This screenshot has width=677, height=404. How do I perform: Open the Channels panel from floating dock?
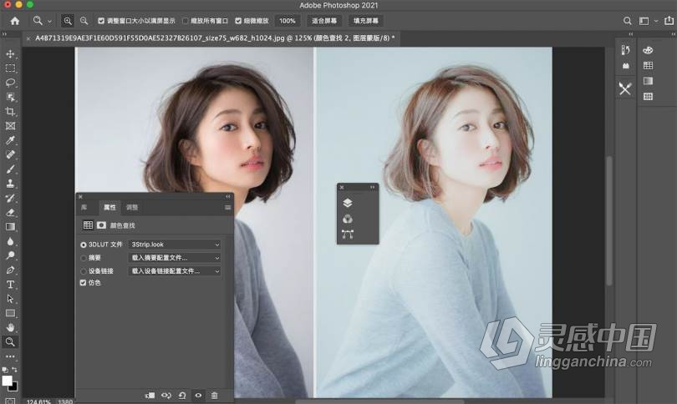(348, 219)
